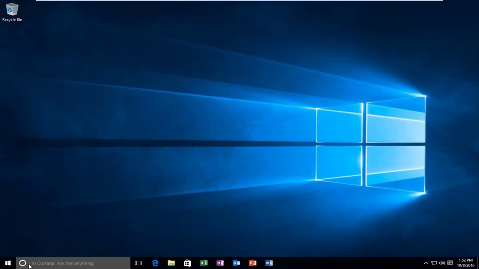Select the Recycle Bin desktop icon
Viewport: 479px width, 269px height.
point(12,12)
